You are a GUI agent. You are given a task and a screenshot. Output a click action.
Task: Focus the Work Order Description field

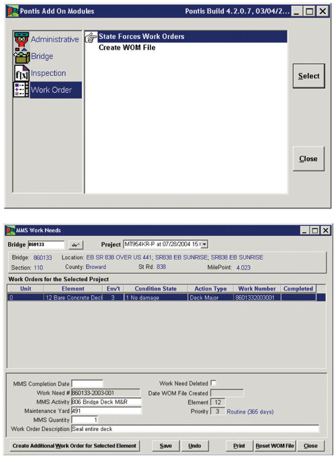195,428
